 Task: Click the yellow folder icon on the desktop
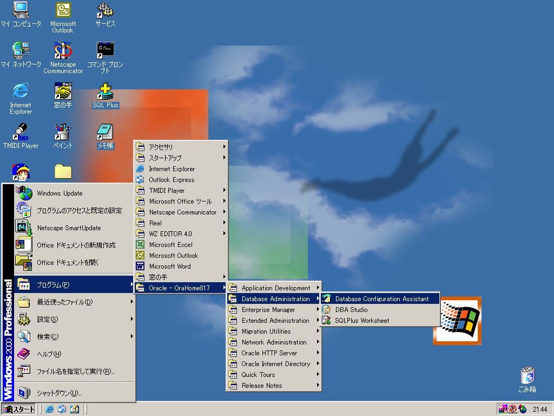point(63,172)
